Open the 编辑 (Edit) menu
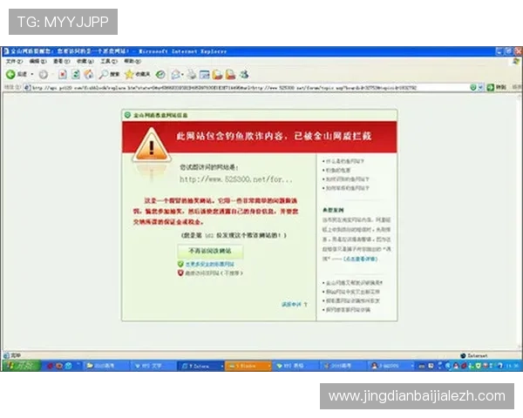This screenshot has width=523, height=418. pos(37,61)
